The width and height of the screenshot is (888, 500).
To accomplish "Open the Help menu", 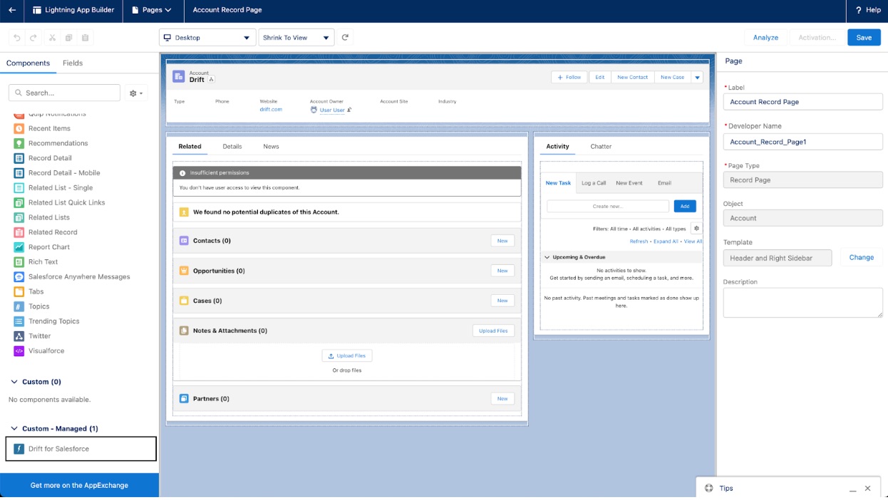I will coord(868,10).
